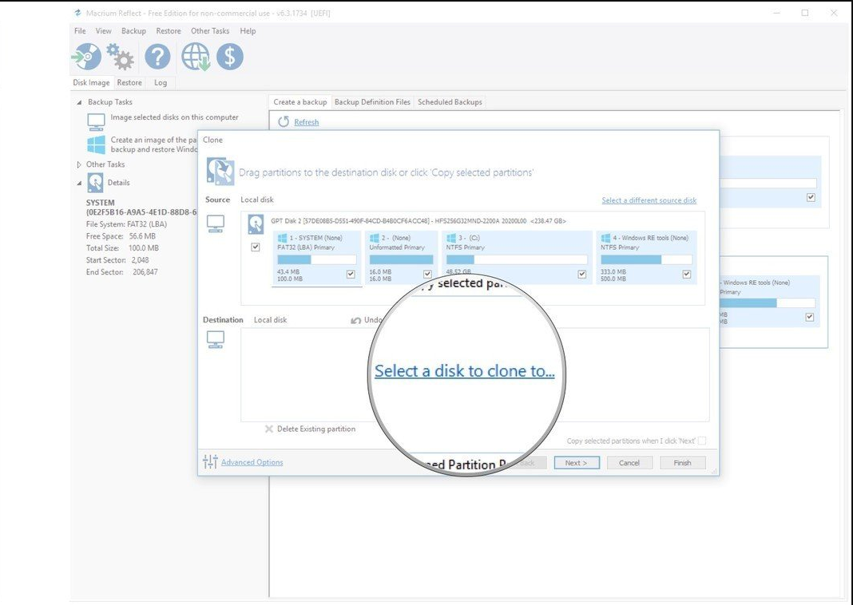Click the Macrium Reflect title bar icon
The image size is (853, 605).
tap(77, 13)
